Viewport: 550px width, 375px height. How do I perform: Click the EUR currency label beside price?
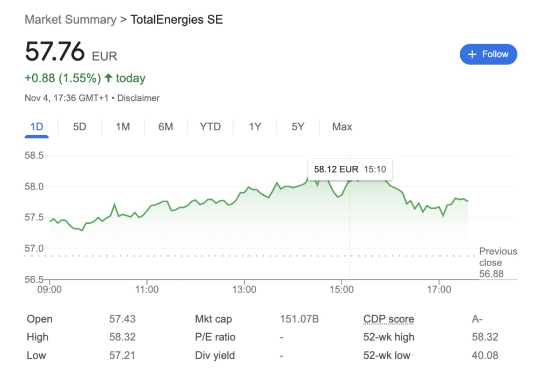coord(105,56)
